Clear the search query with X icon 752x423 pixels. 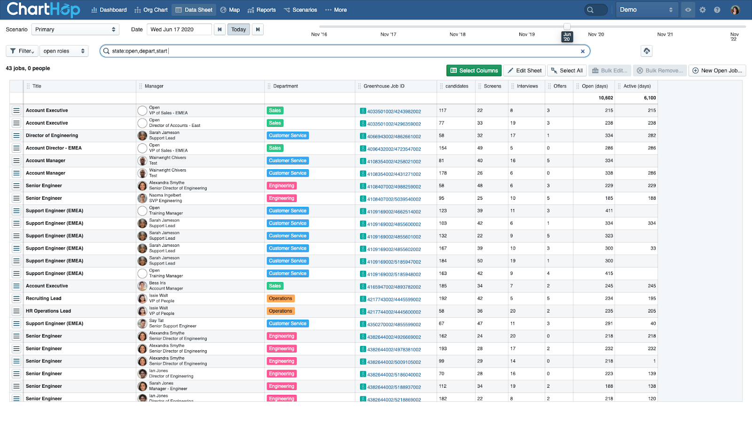[x=583, y=51]
